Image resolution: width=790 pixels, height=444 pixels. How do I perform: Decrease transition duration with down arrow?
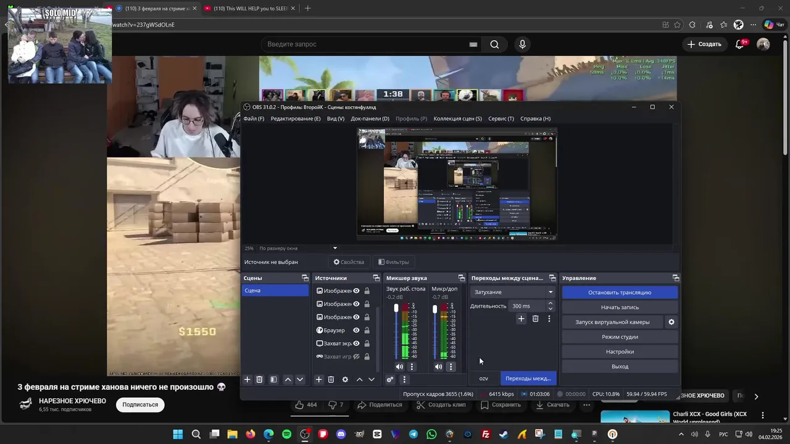(551, 308)
